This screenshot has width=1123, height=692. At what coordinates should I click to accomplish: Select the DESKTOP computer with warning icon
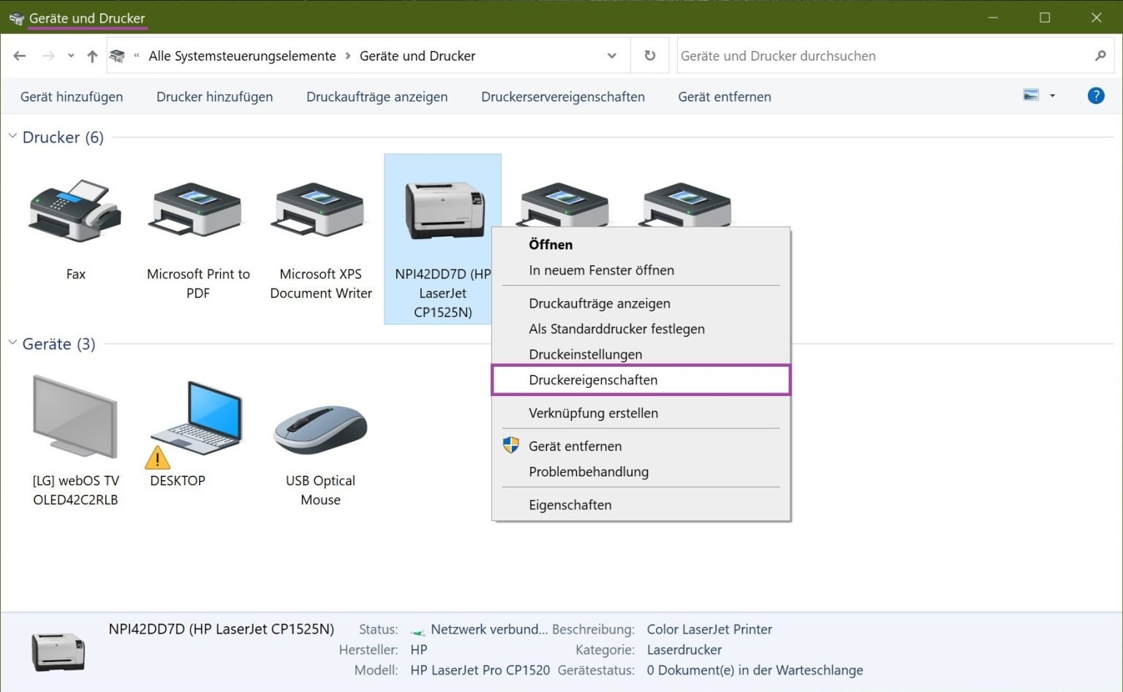[x=196, y=420]
